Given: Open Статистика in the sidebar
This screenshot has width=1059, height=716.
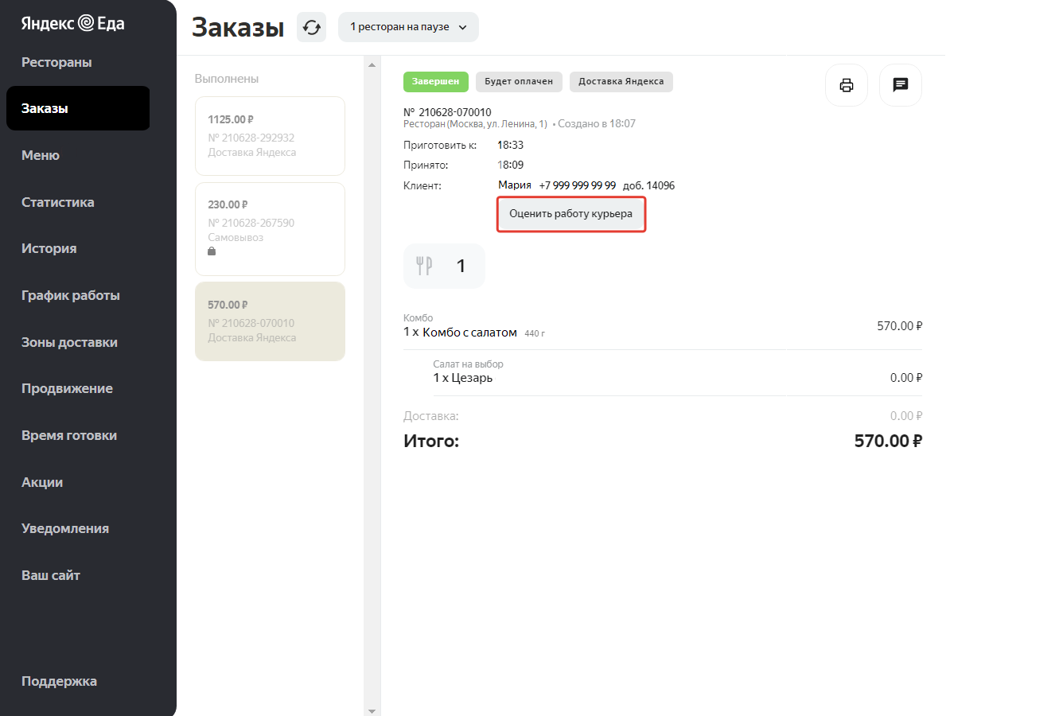Looking at the screenshot, I should tap(57, 202).
